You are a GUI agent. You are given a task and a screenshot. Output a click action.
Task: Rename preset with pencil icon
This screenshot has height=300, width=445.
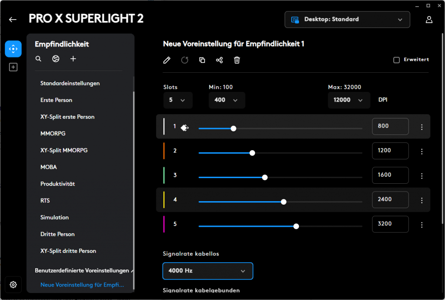[x=167, y=60]
